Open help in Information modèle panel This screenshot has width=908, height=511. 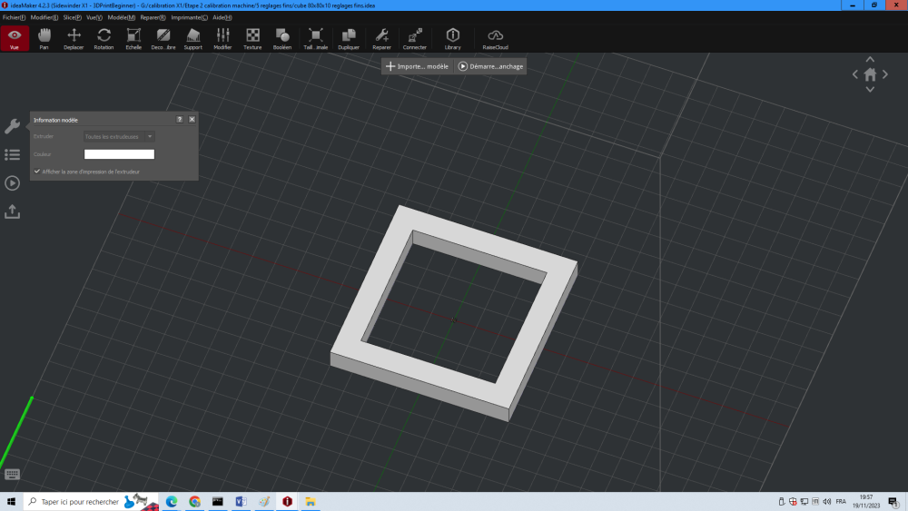click(180, 119)
